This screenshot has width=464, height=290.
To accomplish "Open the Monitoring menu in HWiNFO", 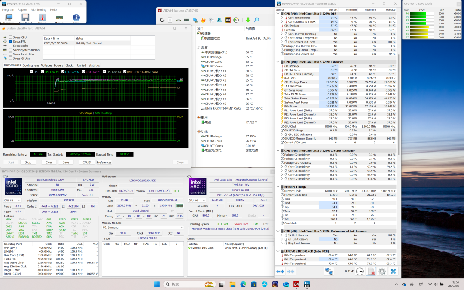I will (39, 10).
